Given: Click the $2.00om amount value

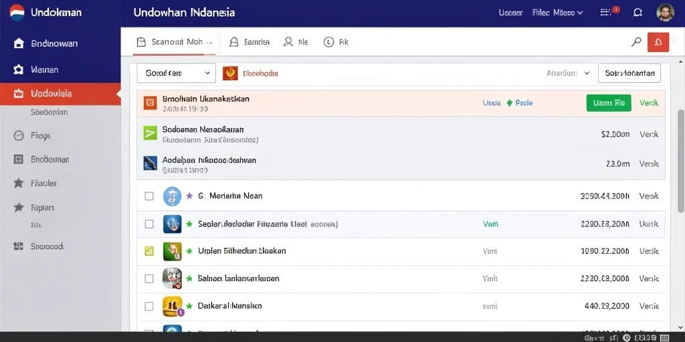Looking at the screenshot, I should [x=615, y=134].
